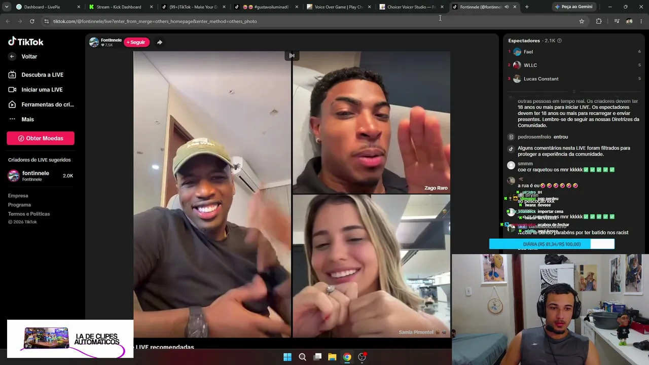Click the browser media control icon
Screen dimensions: 649x365
[617, 21]
